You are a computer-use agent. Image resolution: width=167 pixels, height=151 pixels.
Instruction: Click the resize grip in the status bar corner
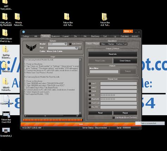pyautogui.click(x=140, y=128)
